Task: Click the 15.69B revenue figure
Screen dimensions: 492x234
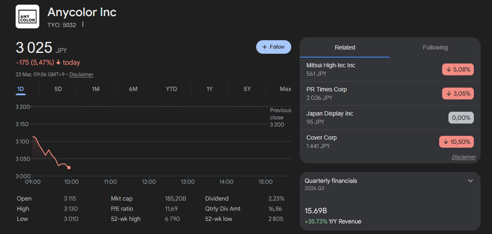Action: point(316,211)
